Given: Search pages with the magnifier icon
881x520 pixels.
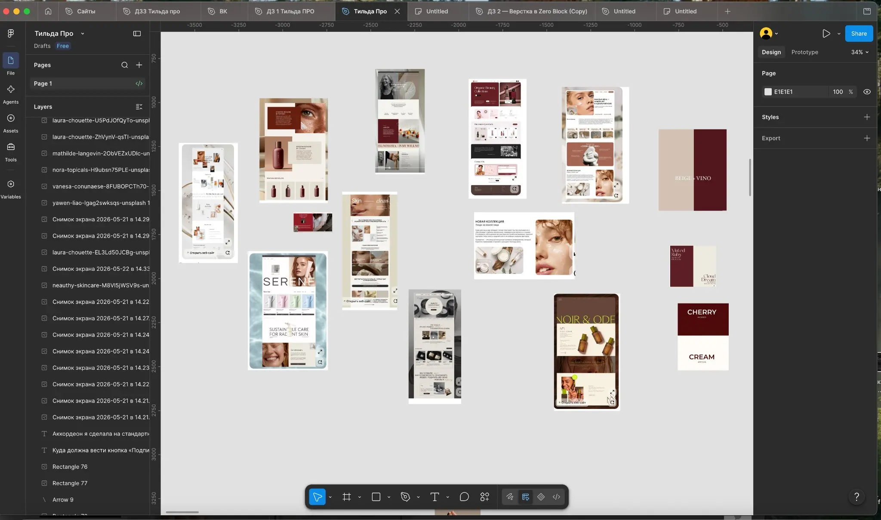Looking at the screenshot, I should point(124,65).
